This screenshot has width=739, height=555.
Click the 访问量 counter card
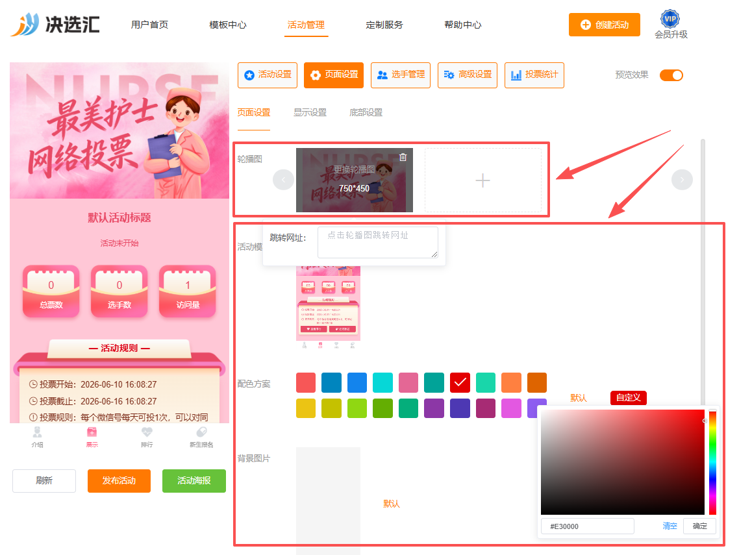(188, 291)
